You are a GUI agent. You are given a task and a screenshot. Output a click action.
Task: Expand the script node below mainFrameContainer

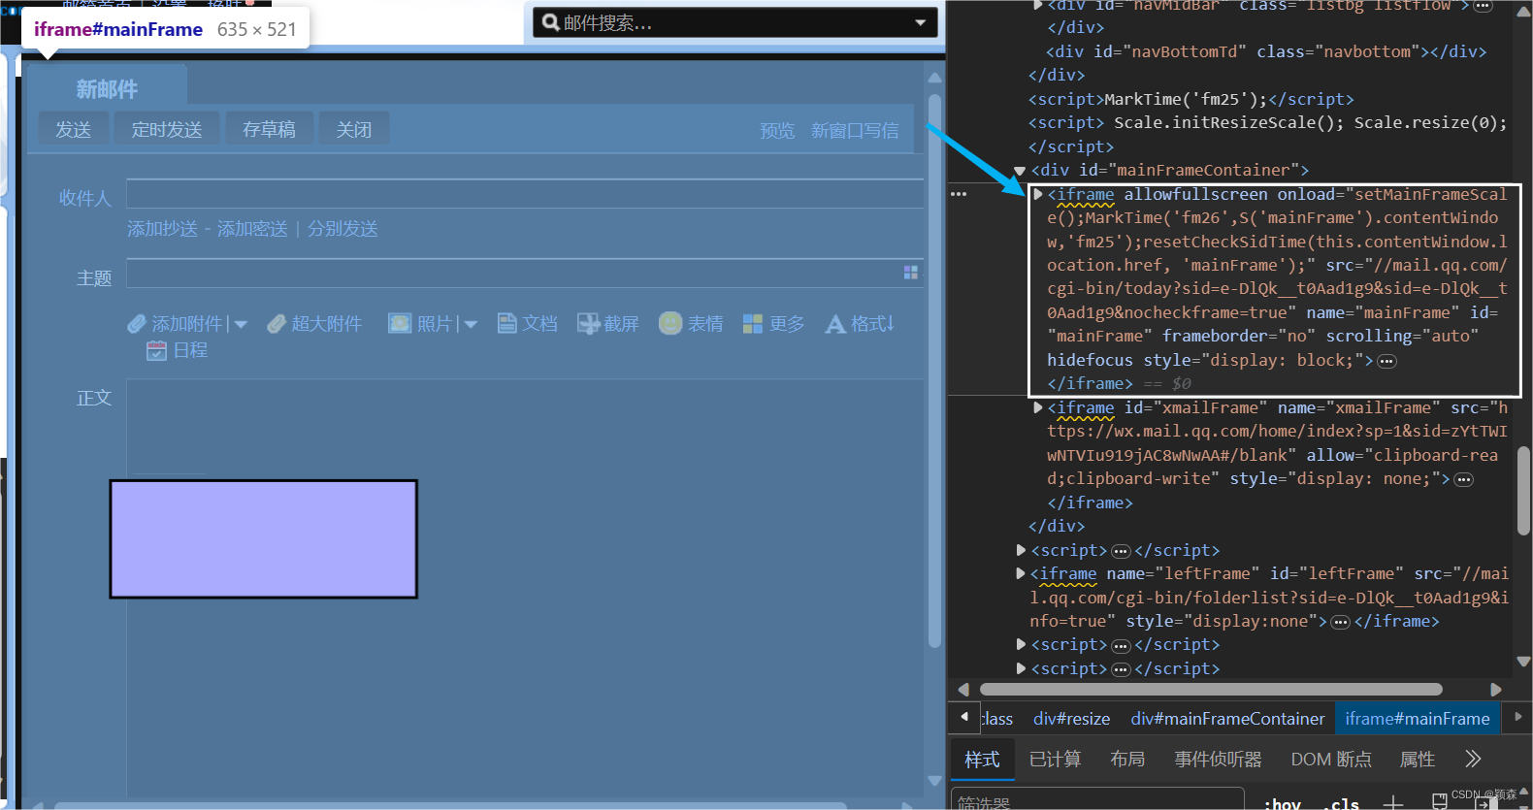pyautogui.click(x=1021, y=550)
